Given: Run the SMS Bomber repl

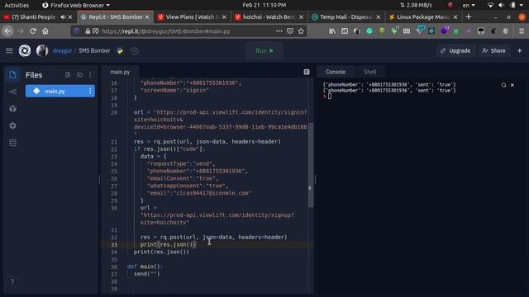Looking at the screenshot, I should point(264,51).
